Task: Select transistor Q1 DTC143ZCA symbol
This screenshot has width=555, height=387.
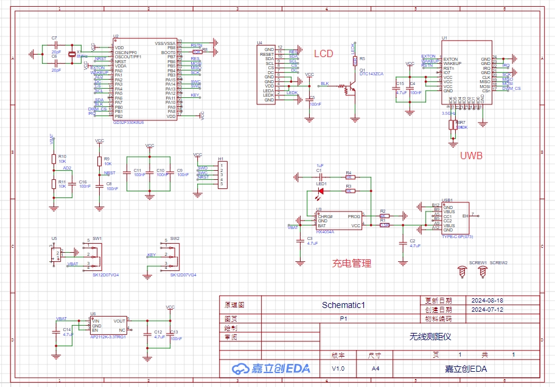Action: pos(349,87)
